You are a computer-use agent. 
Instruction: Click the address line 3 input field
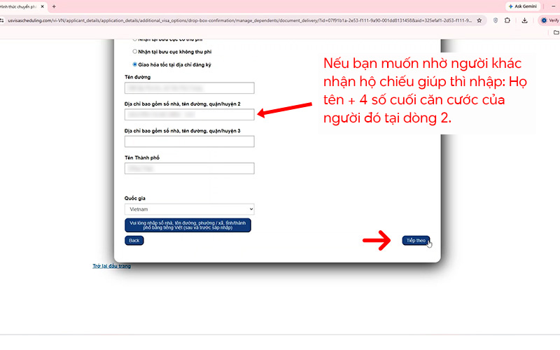(x=189, y=141)
